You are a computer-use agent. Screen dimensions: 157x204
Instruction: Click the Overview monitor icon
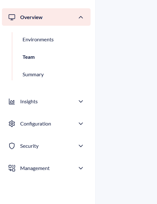tap(12, 17)
